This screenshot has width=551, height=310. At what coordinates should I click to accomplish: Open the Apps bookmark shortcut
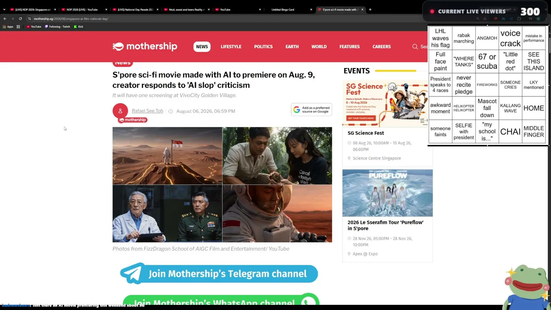[8, 27]
